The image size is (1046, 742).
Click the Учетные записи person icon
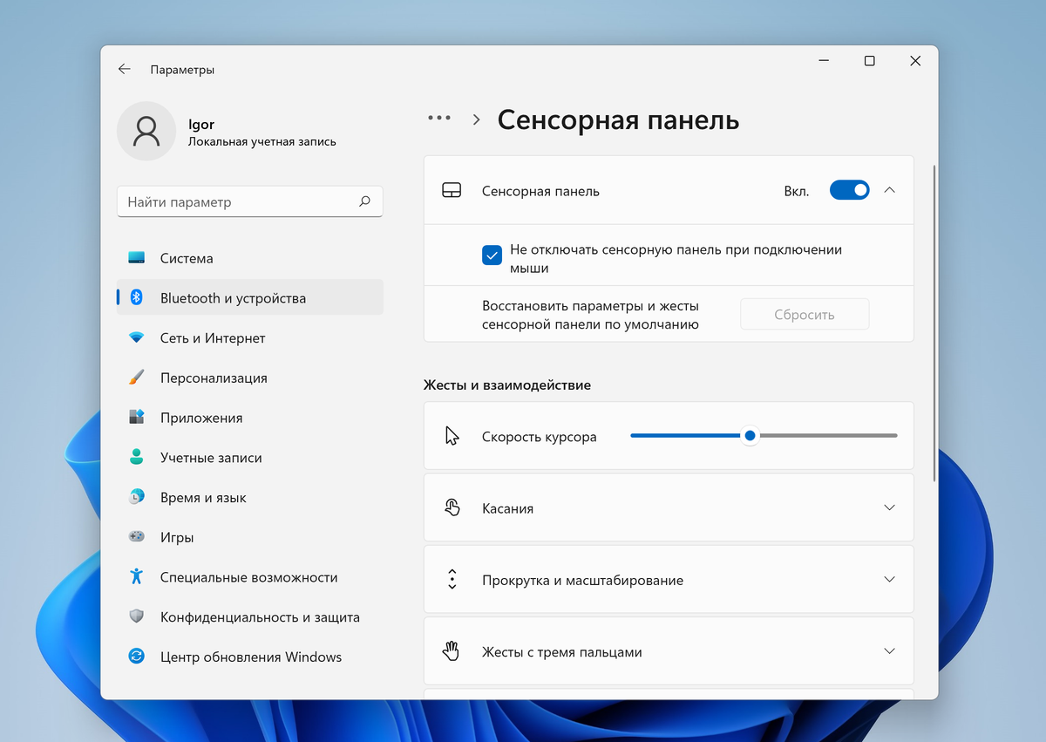pos(137,457)
